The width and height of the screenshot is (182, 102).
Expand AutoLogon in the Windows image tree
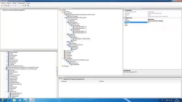[x=7, y=71]
